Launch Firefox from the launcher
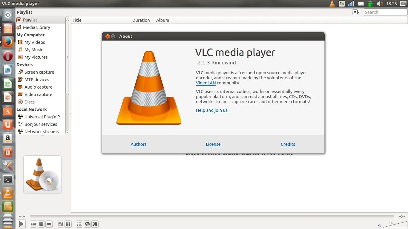The height and width of the screenshot is (229, 408). [x=8, y=42]
